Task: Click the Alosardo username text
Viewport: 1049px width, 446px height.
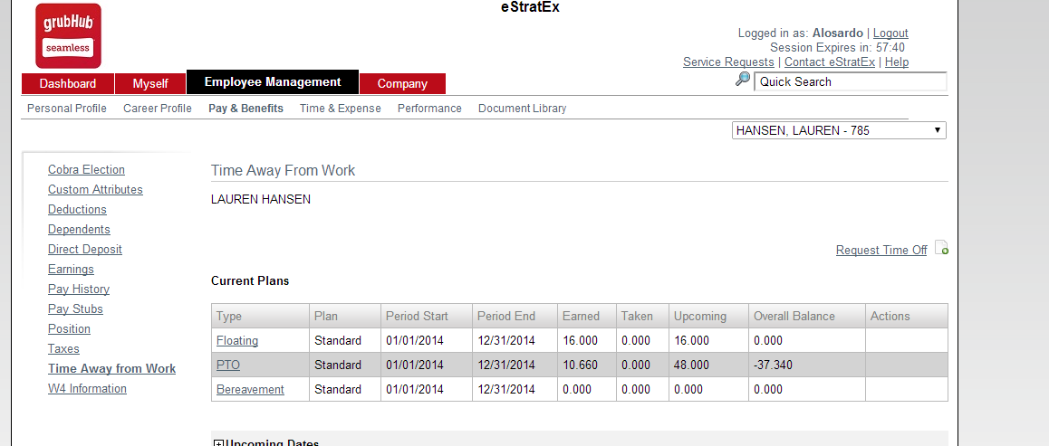Action: click(x=838, y=33)
